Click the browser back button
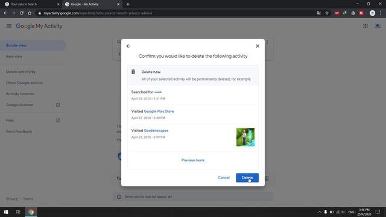This screenshot has width=386, height=217. tap(5, 13)
